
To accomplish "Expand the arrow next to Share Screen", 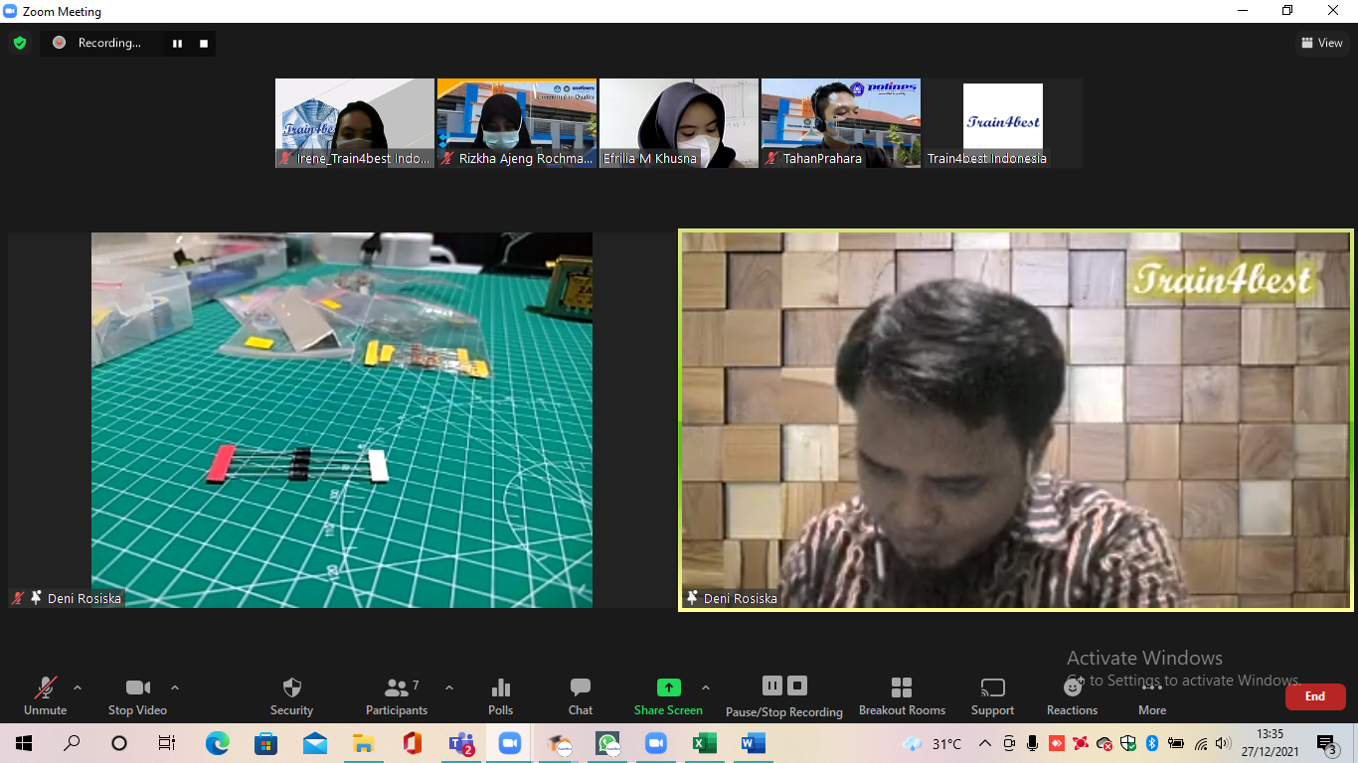I will (706, 687).
